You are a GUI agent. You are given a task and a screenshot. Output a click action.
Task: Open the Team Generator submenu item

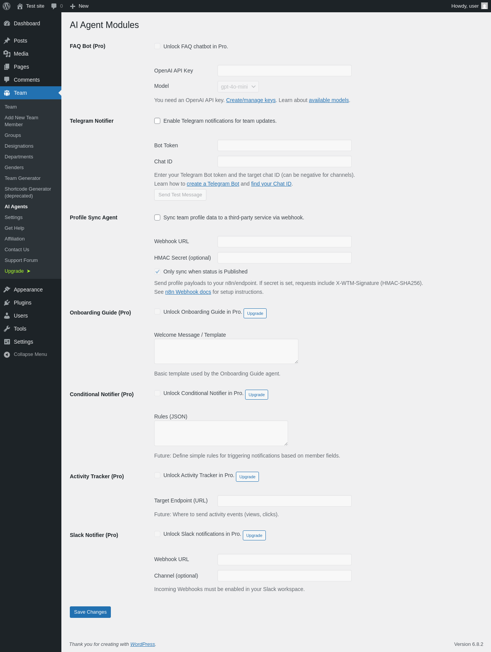pyautogui.click(x=23, y=178)
